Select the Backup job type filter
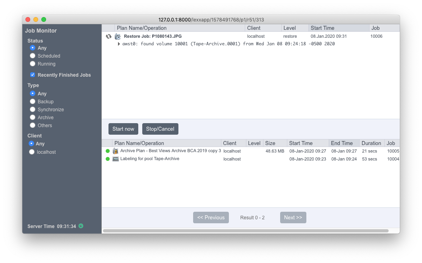This screenshot has width=422, height=263. 32,101
